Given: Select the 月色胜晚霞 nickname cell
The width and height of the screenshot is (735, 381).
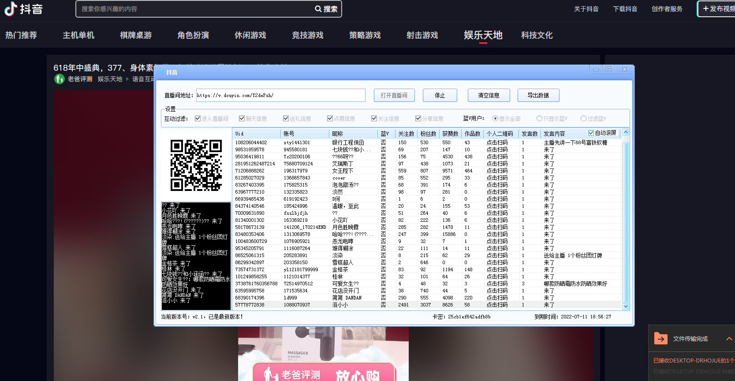Looking at the screenshot, I should click(x=345, y=227).
